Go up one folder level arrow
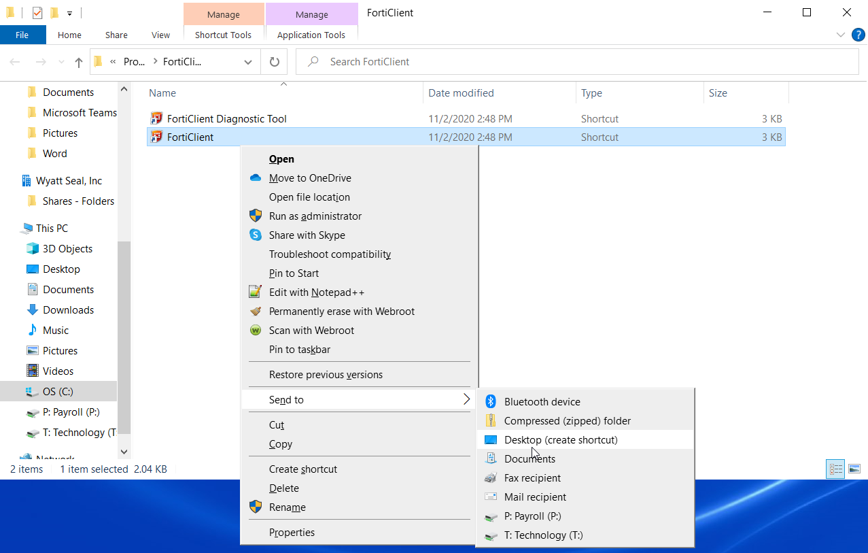 pyautogui.click(x=79, y=63)
